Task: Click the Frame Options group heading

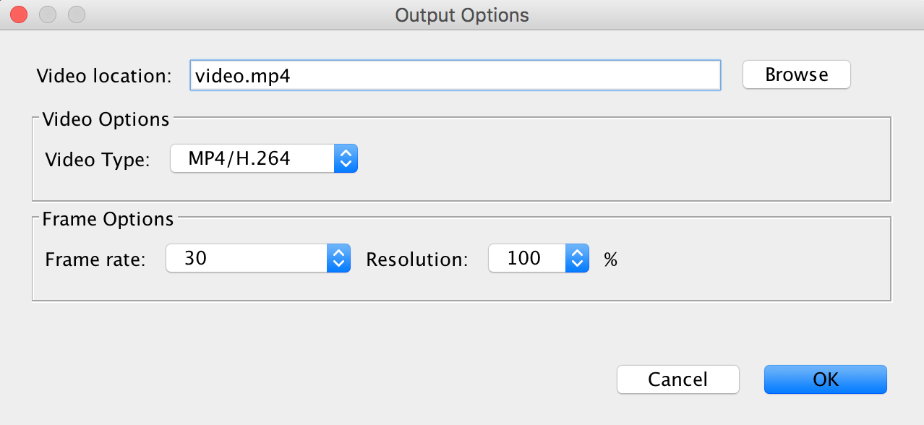Action: (108, 219)
